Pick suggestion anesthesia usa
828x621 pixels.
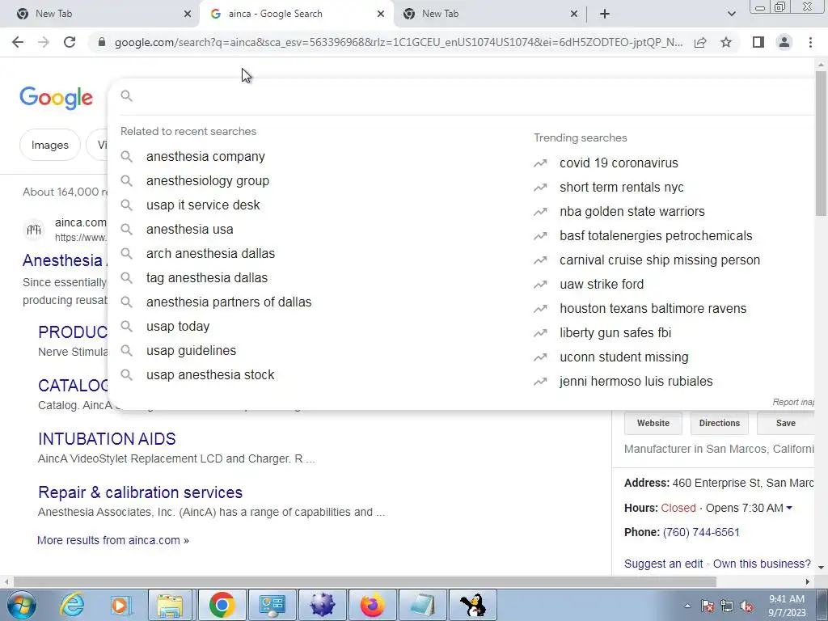click(190, 230)
